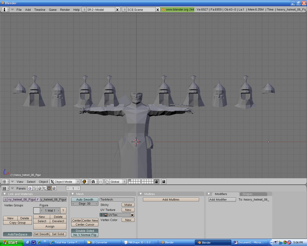307x246 pixels.
Task: Click the X beside UVTex layer
Action: [x=132, y=215]
